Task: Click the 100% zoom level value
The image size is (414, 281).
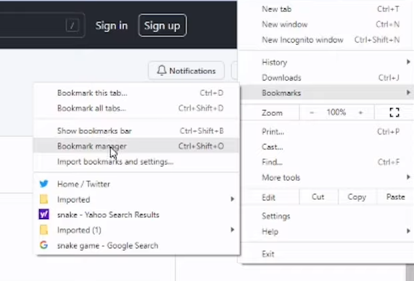Action: coord(336,113)
